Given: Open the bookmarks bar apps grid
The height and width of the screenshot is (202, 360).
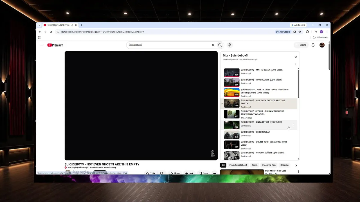Looking at the screenshot, I should pos(39,37).
